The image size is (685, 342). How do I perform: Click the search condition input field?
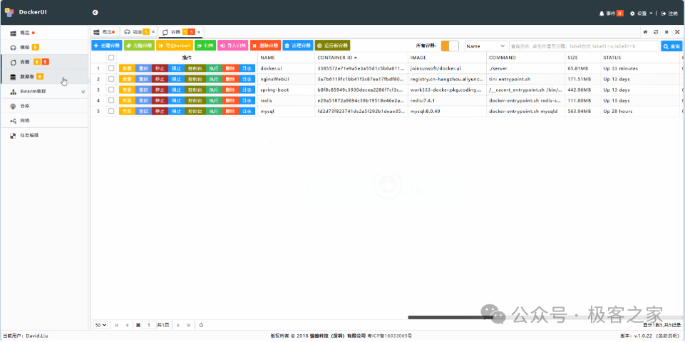(x=584, y=46)
